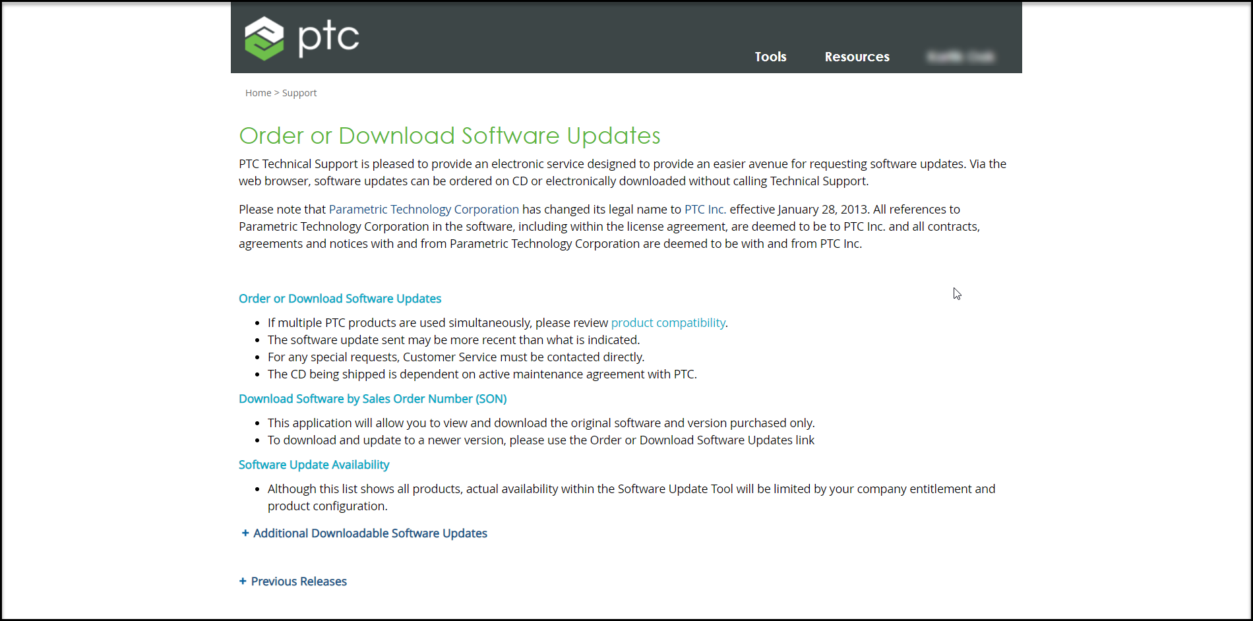1253x621 pixels.
Task: Open Download Software by Sales Order Number (SON)
Action: click(373, 398)
